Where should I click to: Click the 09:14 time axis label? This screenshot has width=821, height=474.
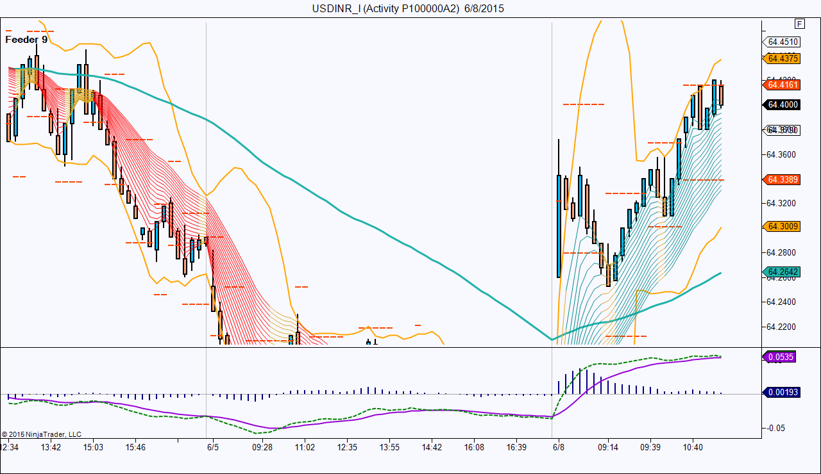(x=608, y=447)
